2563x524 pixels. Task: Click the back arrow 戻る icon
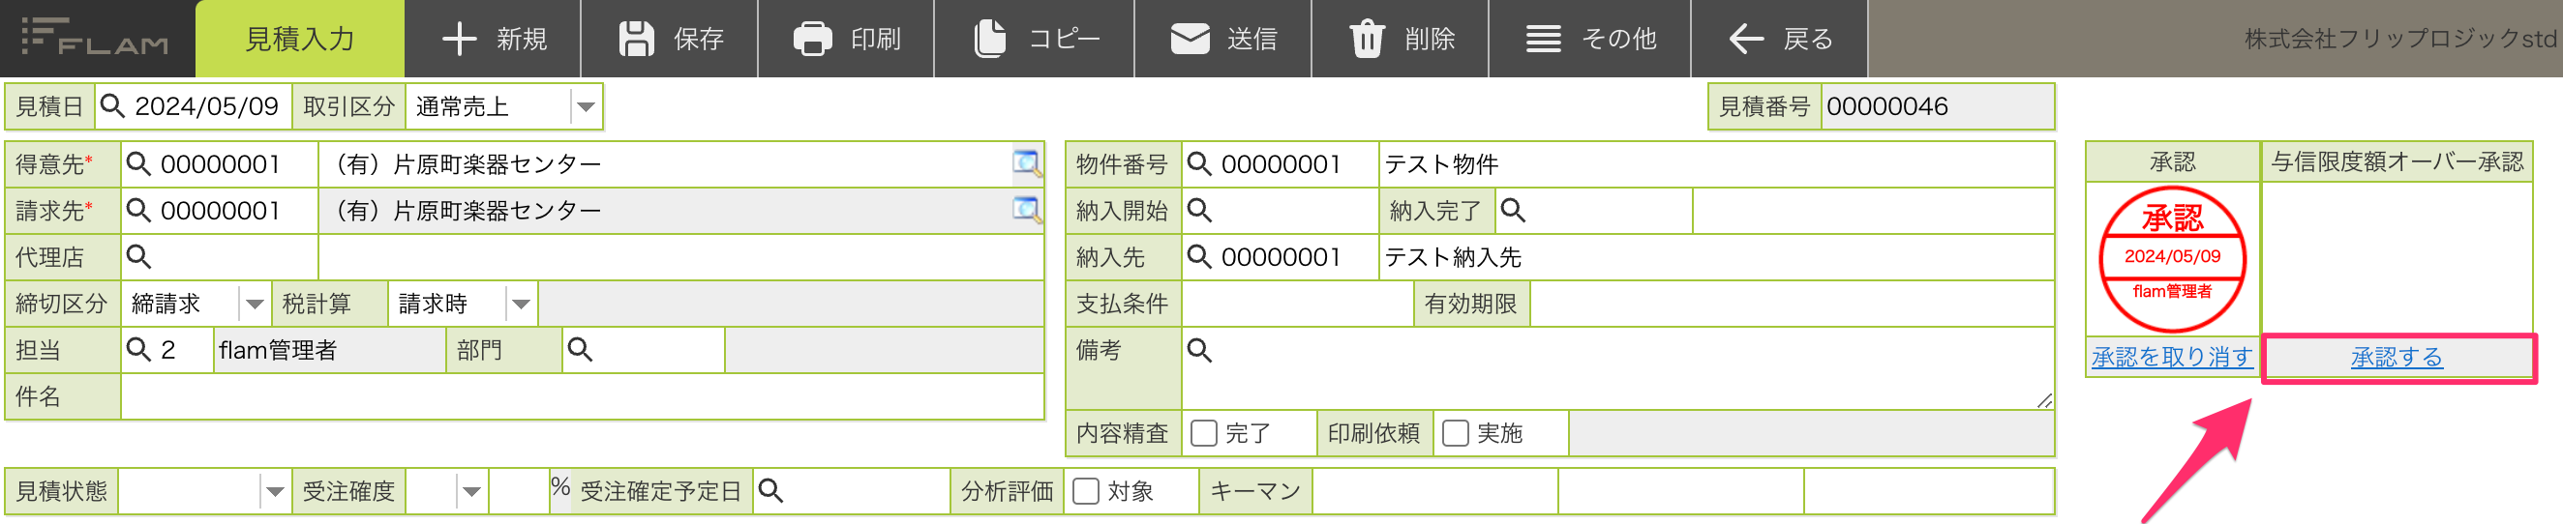1745,39
